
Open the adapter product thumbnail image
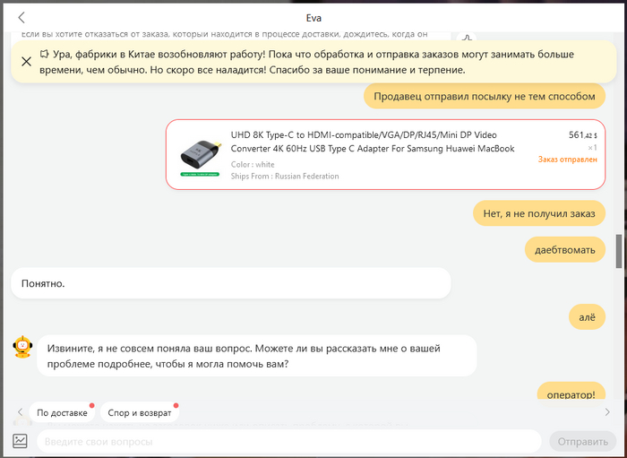pos(200,158)
